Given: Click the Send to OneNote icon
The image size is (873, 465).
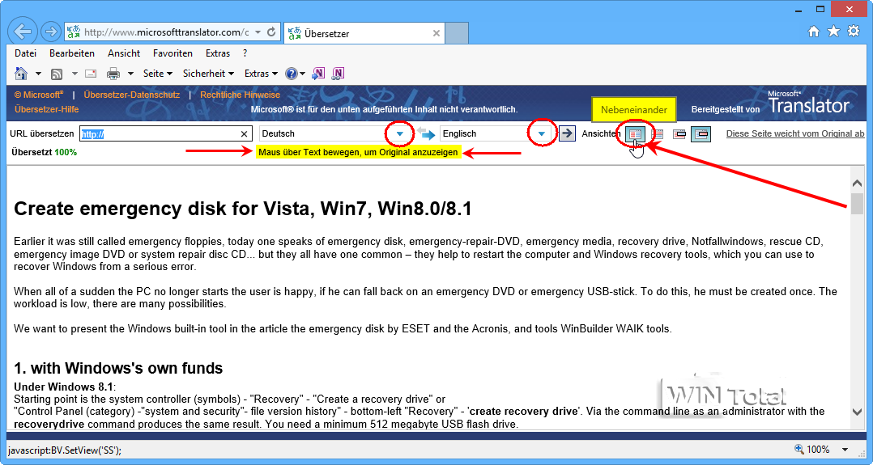Looking at the screenshot, I should pyautogui.click(x=318, y=74).
